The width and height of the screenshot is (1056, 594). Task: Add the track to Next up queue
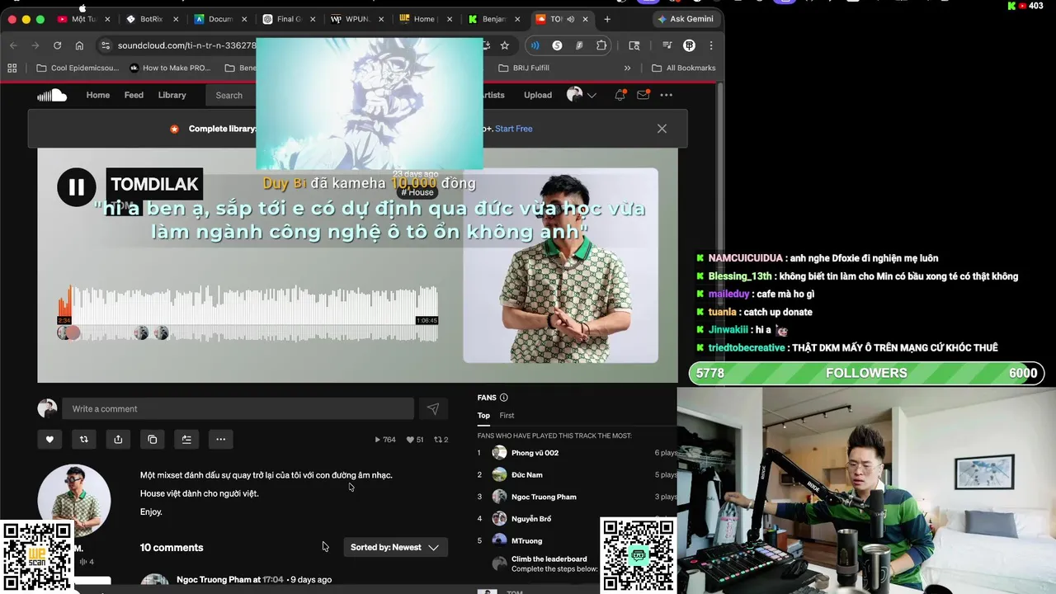tap(186, 440)
